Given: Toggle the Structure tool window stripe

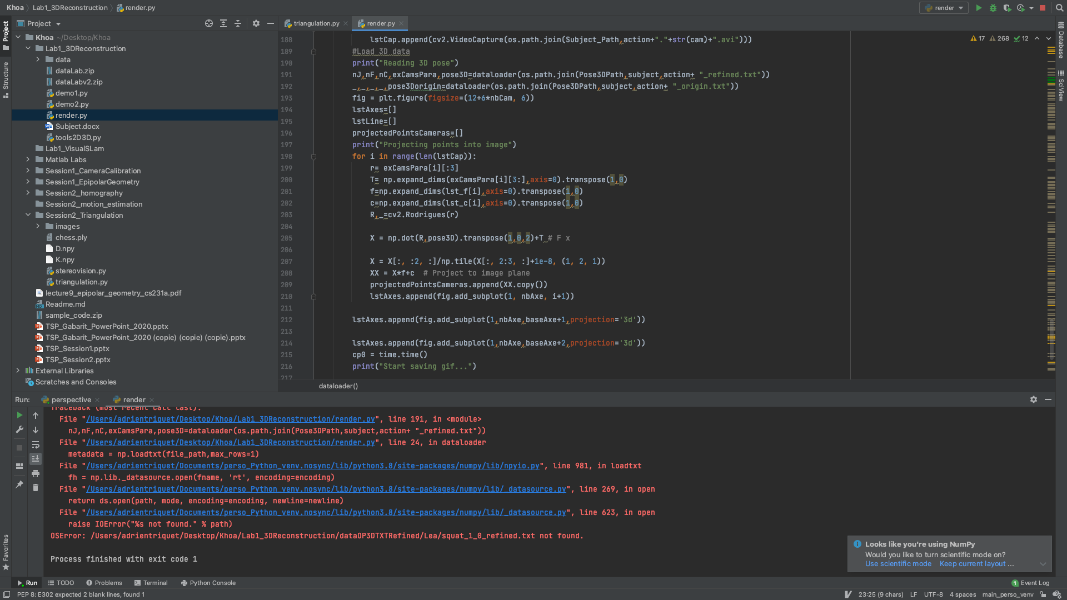Looking at the screenshot, I should pyautogui.click(x=6, y=79).
